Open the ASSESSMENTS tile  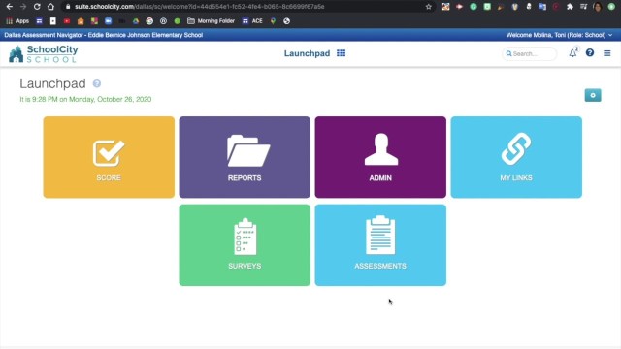(x=380, y=245)
